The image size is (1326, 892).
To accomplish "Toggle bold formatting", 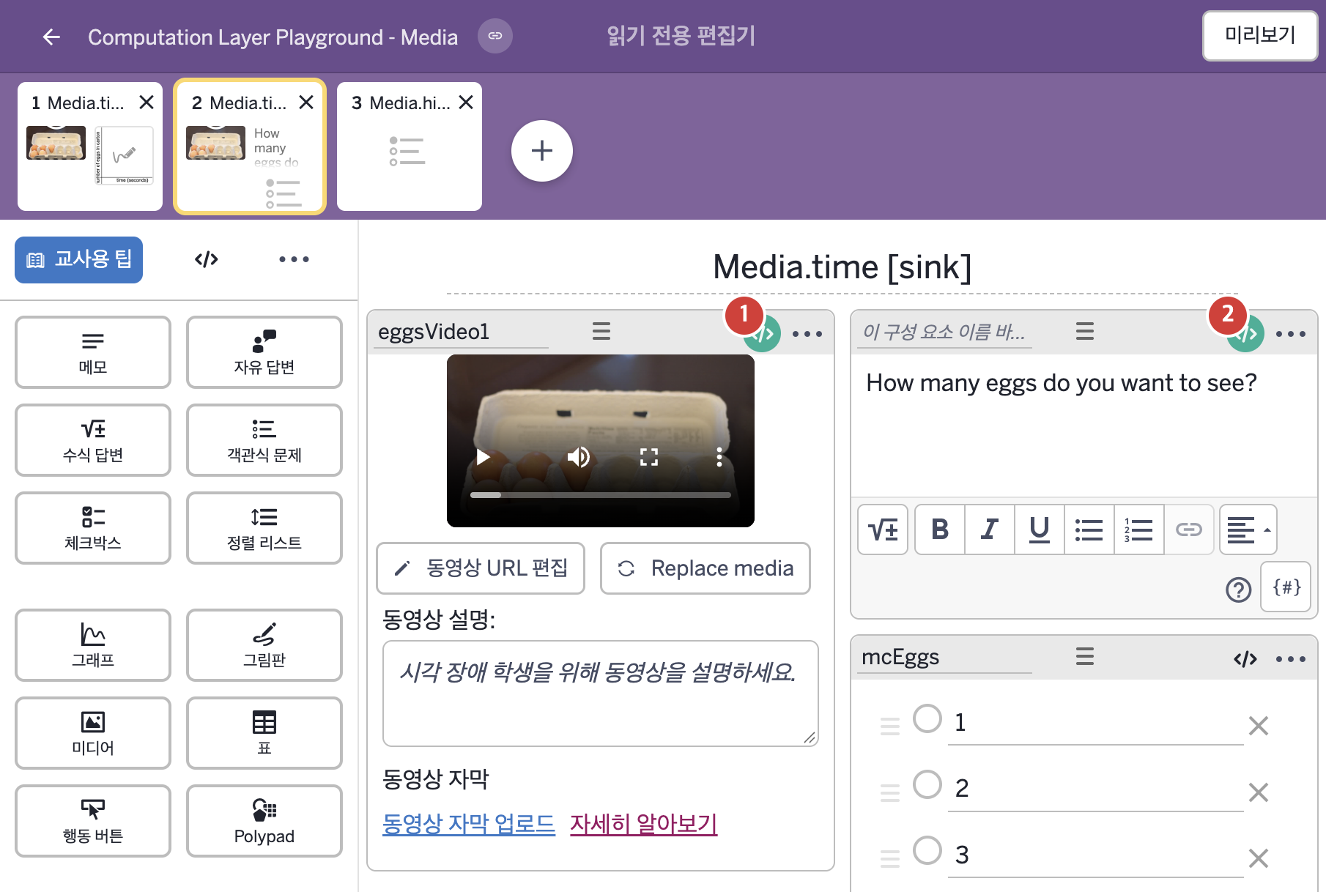I will pyautogui.click(x=940, y=529).
